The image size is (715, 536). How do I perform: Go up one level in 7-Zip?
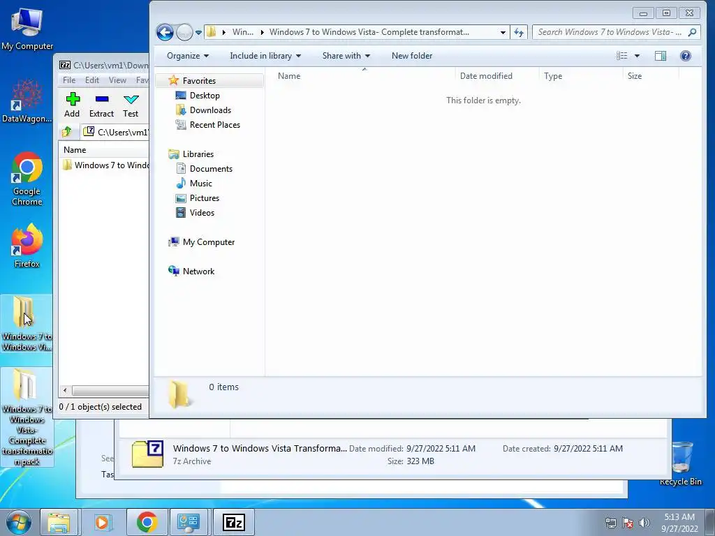tap(66, 132)
